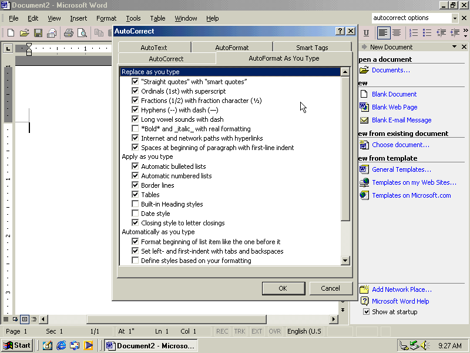Click the Numbering list toolbar icon

pos(414,33)
